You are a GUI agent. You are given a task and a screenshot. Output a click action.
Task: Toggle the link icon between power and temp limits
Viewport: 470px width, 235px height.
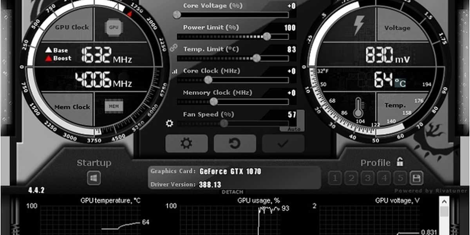[174, 47]
